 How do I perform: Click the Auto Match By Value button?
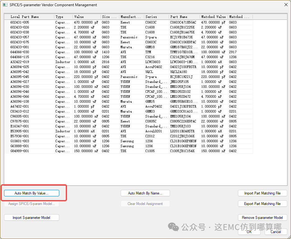click(32, 193)
